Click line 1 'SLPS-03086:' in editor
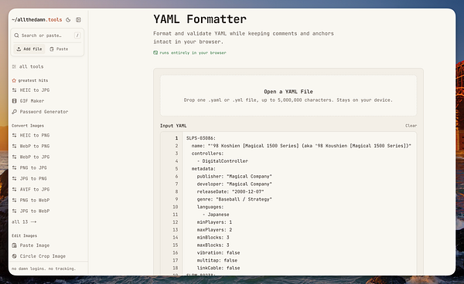This screenshot has width=464, height=284. click(201, 138)
